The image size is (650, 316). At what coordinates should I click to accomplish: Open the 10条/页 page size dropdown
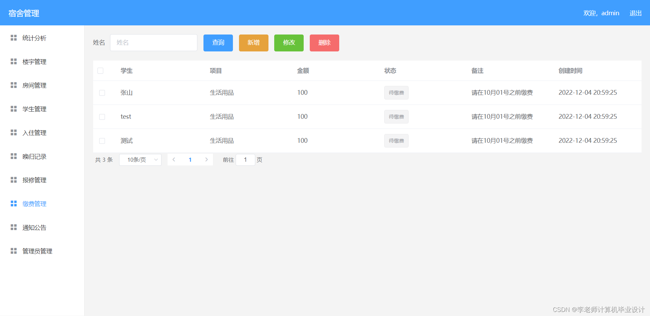(140, 160)
